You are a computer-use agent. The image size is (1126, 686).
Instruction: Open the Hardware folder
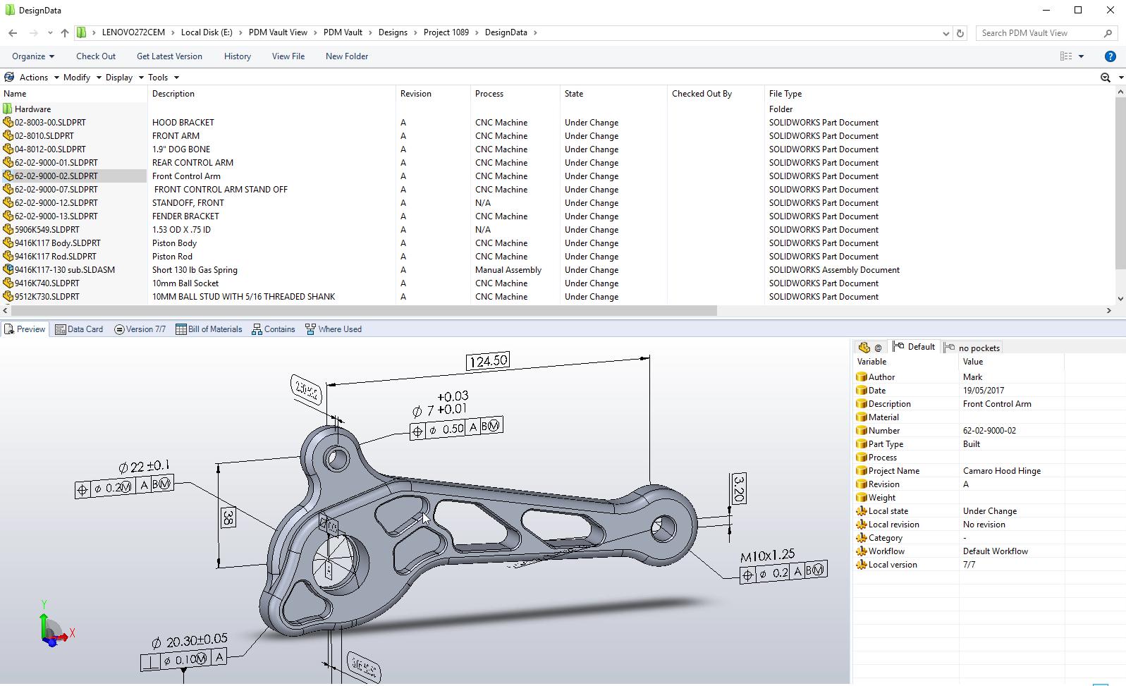click(x=32, y=109)
